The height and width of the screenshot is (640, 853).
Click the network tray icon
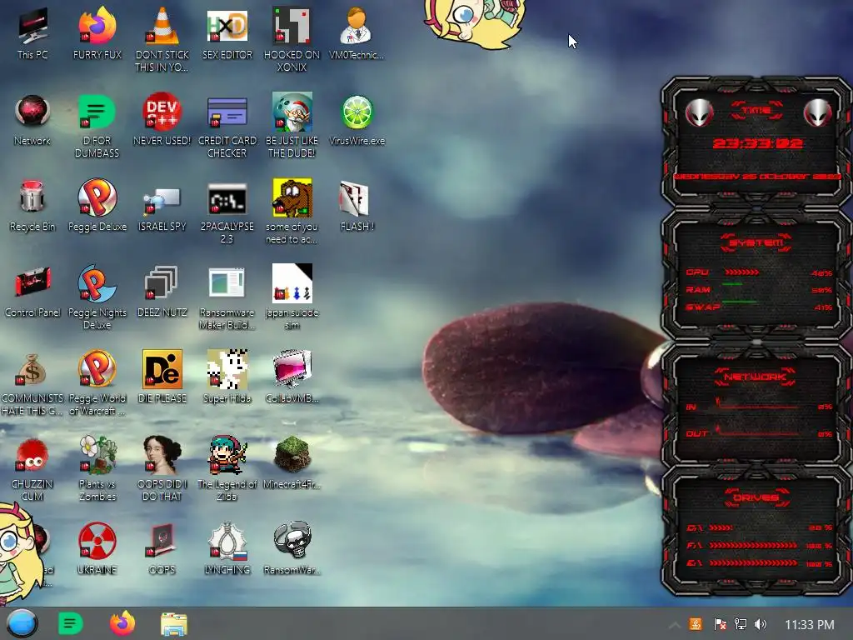741,624
